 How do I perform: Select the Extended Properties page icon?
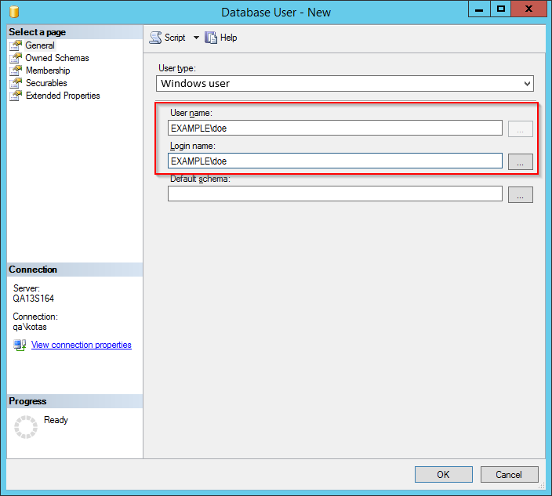click(16, 96)
